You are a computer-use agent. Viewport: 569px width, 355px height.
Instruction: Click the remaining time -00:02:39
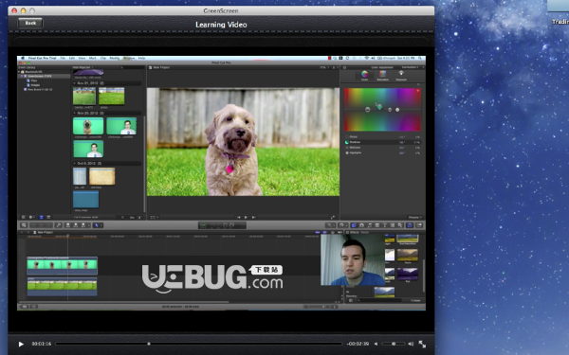(358, 344)
